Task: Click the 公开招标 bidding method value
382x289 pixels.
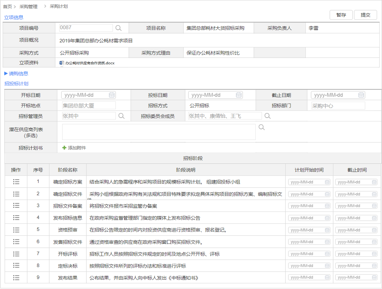Action: pos(199,106)
